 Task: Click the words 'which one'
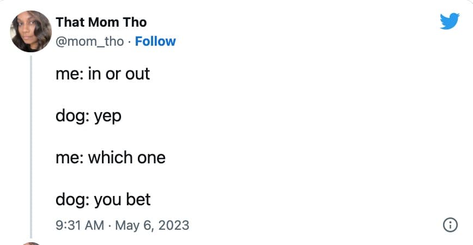(126, 157)
